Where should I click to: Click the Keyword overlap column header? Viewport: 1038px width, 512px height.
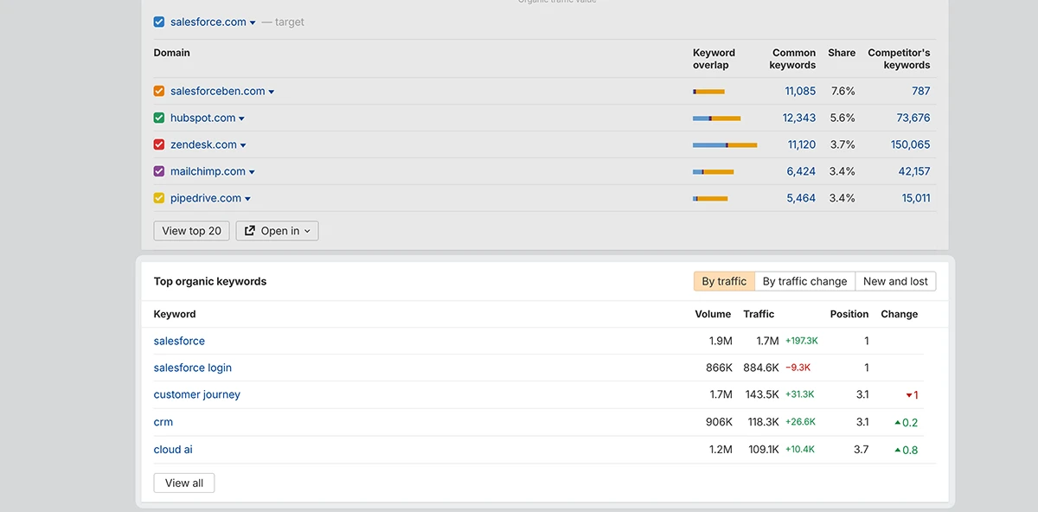[714, 59]
